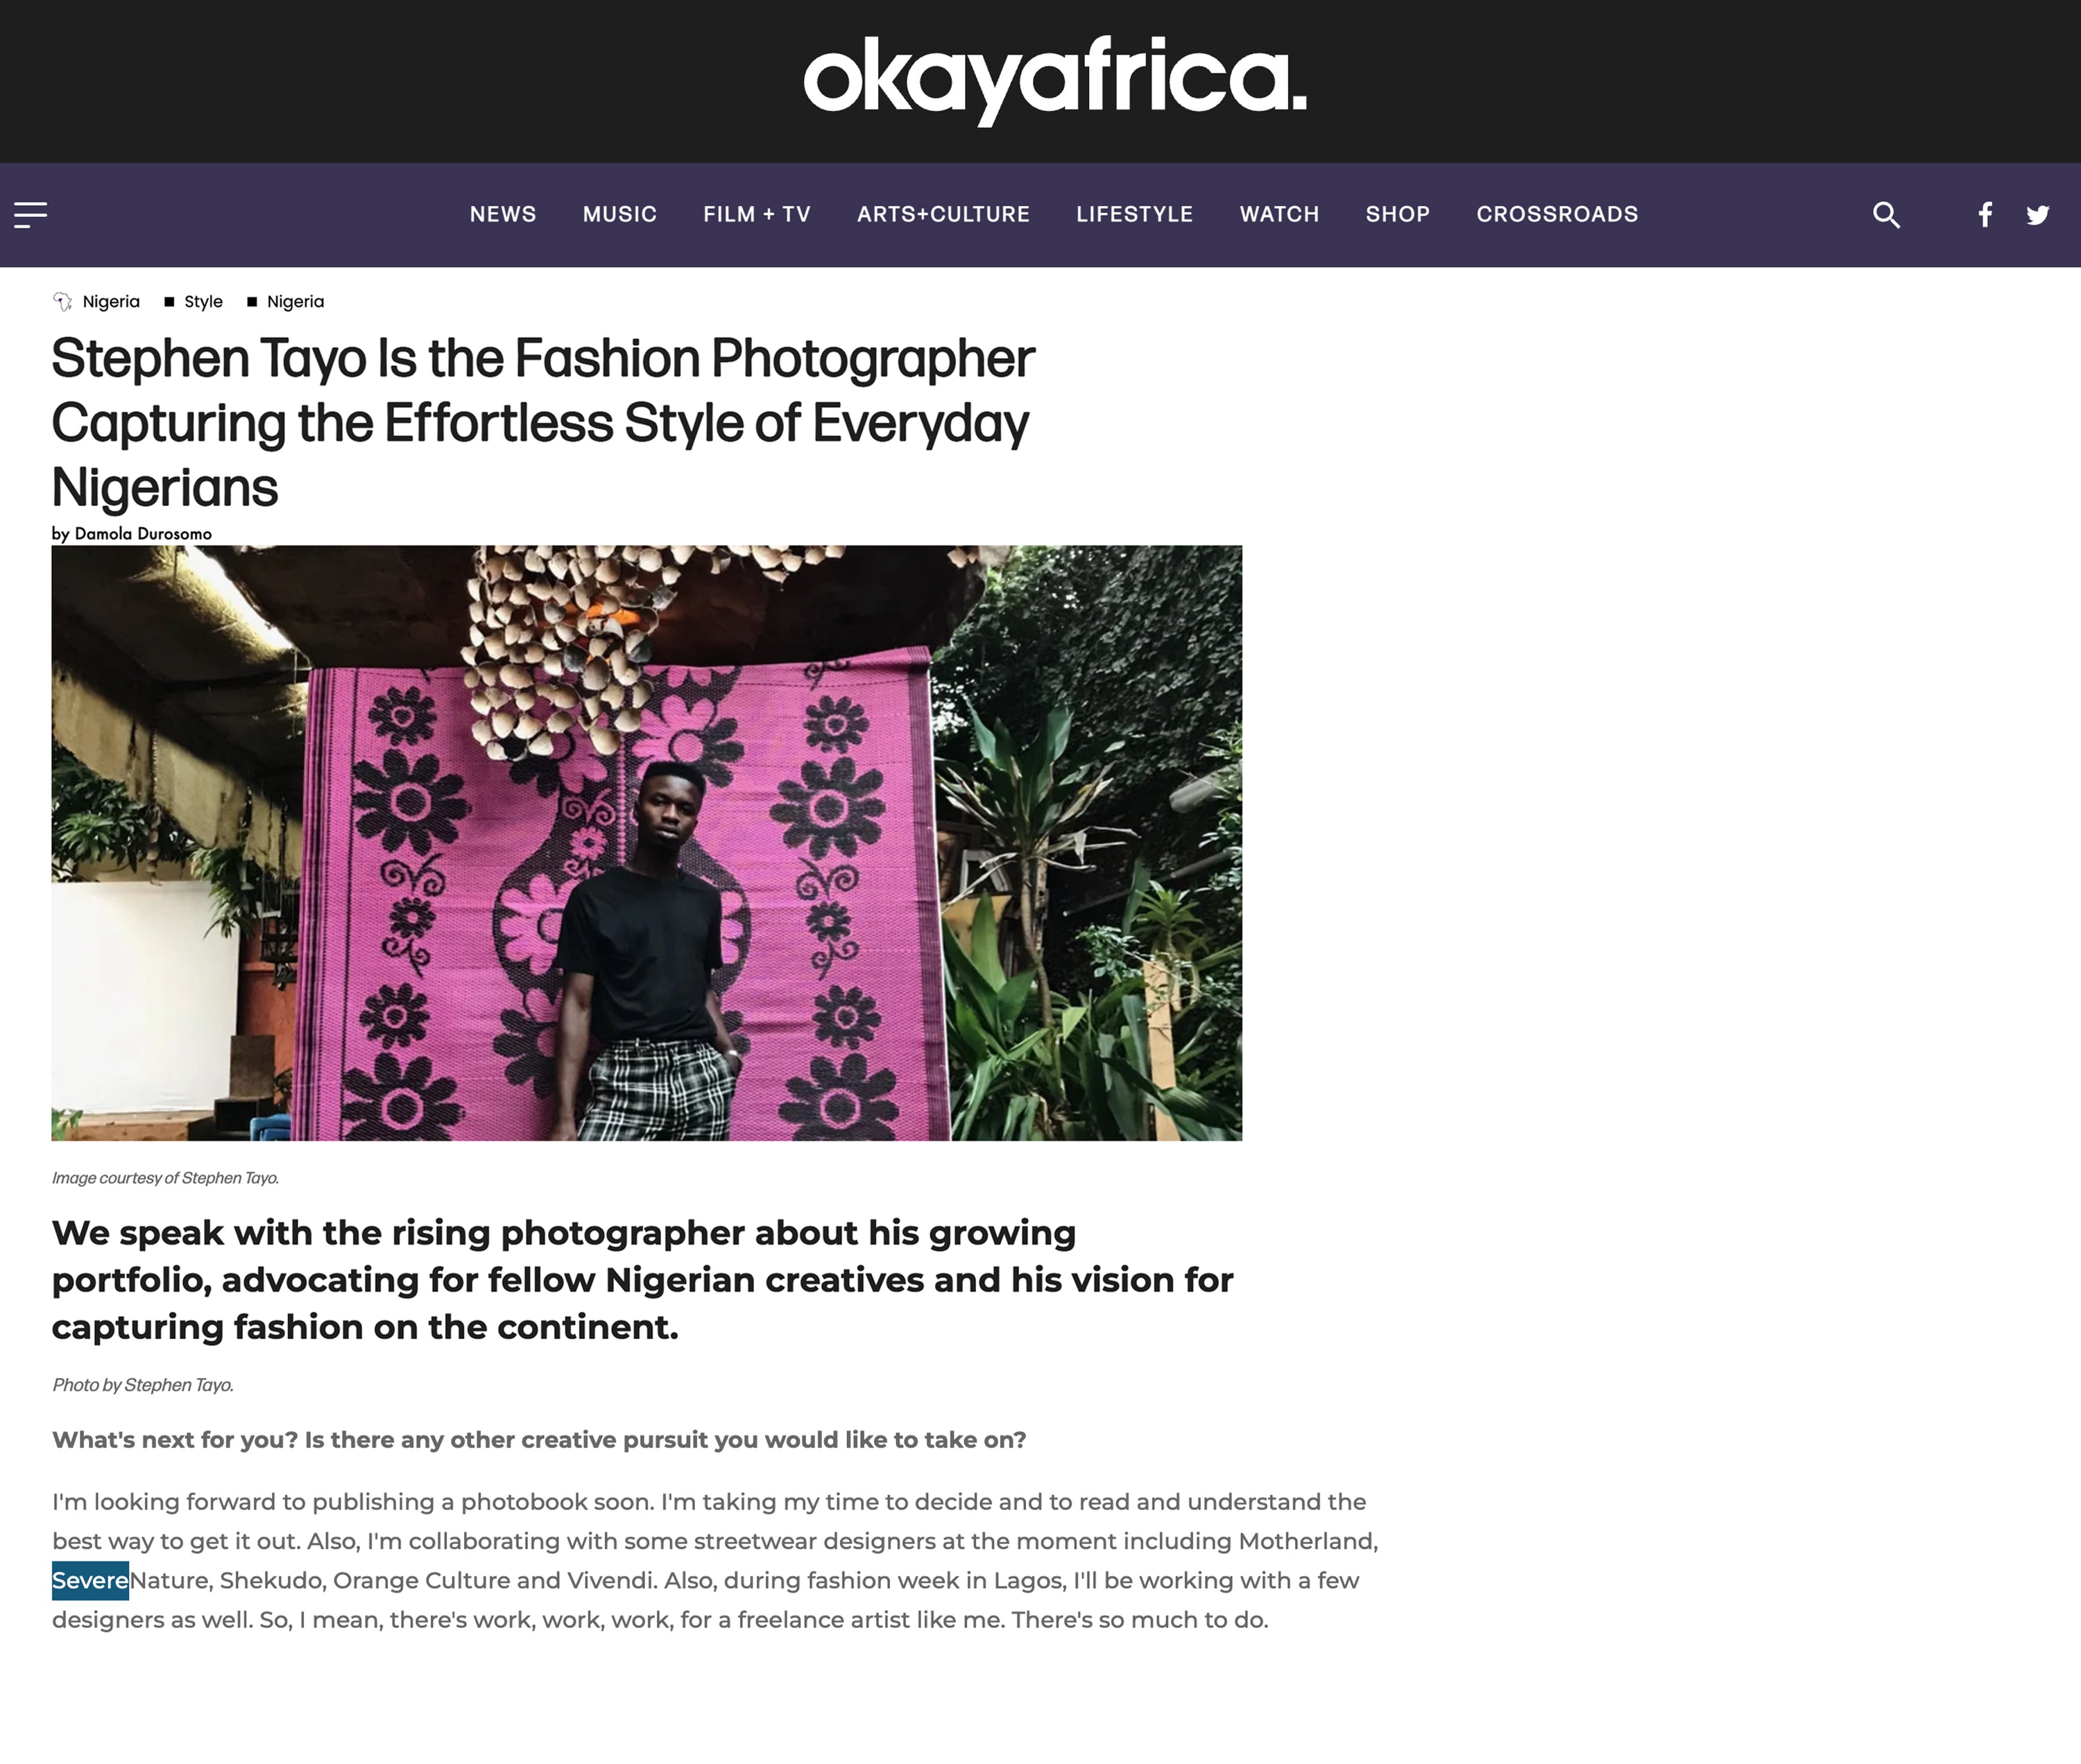Open FILM + TV section

(756, 214)
